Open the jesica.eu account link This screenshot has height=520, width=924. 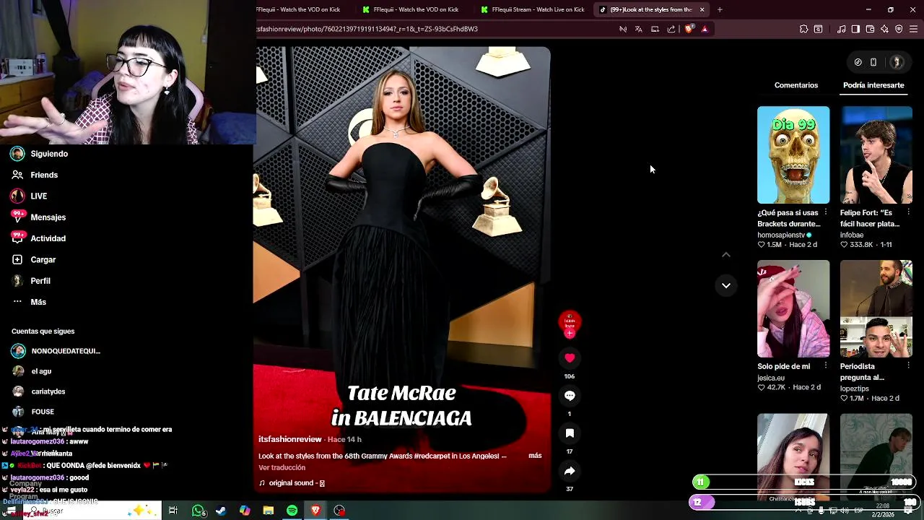[771, 378]
